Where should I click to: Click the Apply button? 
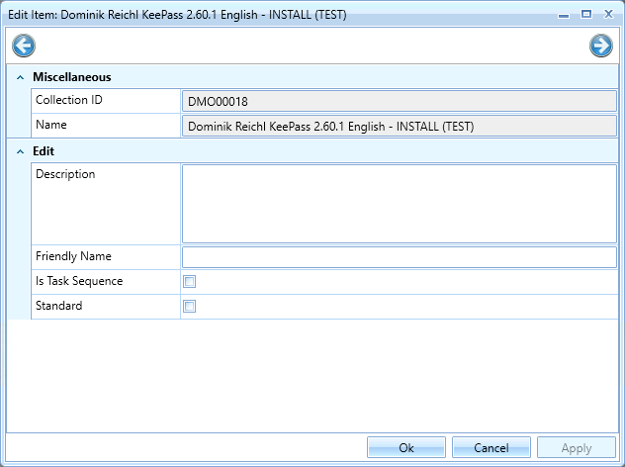point(577,448)
